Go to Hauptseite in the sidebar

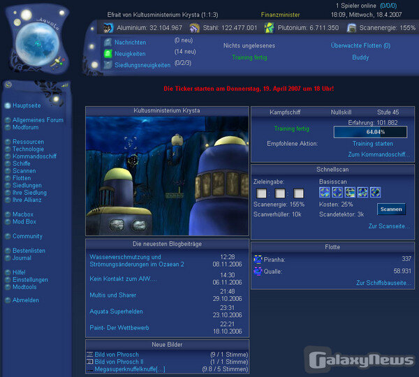(27, 105)
